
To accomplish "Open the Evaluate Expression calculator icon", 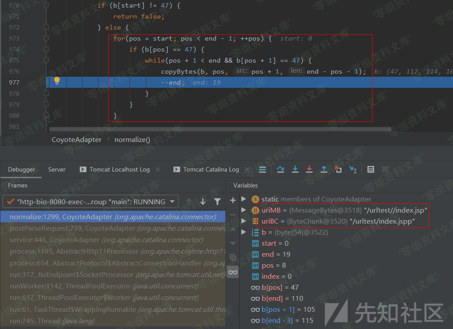I will pyautogui.click(x=371, y=169).
